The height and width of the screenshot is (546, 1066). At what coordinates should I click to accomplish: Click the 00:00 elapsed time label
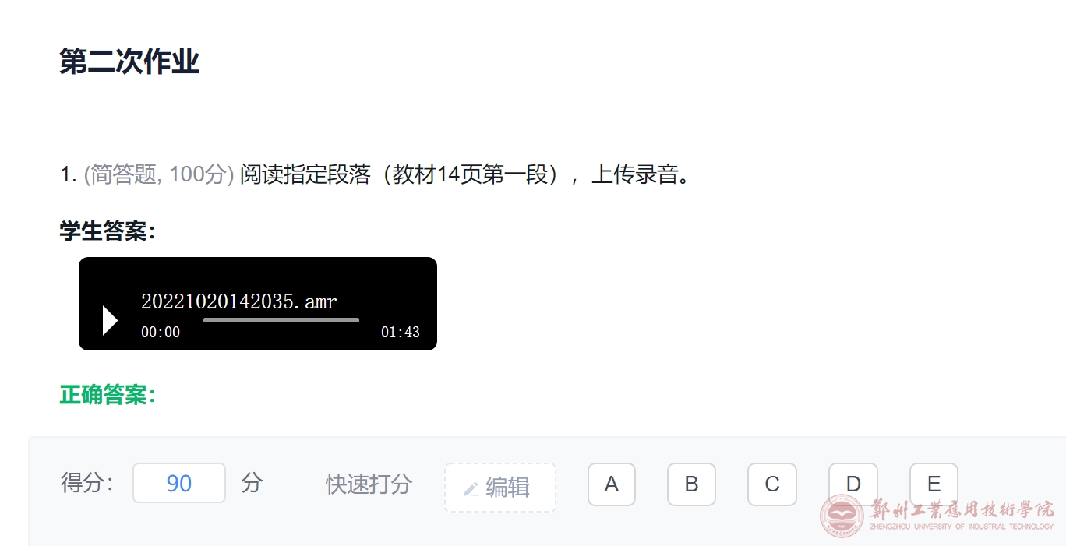[161, 333]
